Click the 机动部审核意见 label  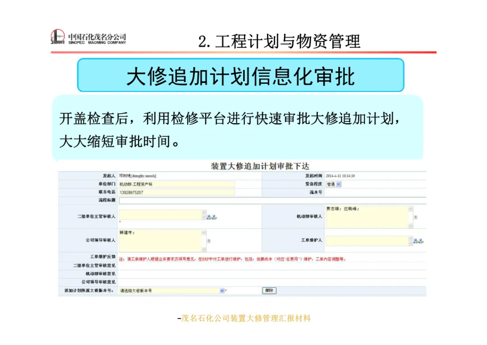[101, 274]
